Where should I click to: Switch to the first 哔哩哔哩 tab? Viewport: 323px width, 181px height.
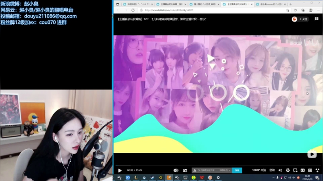click(x=138, y=4)
